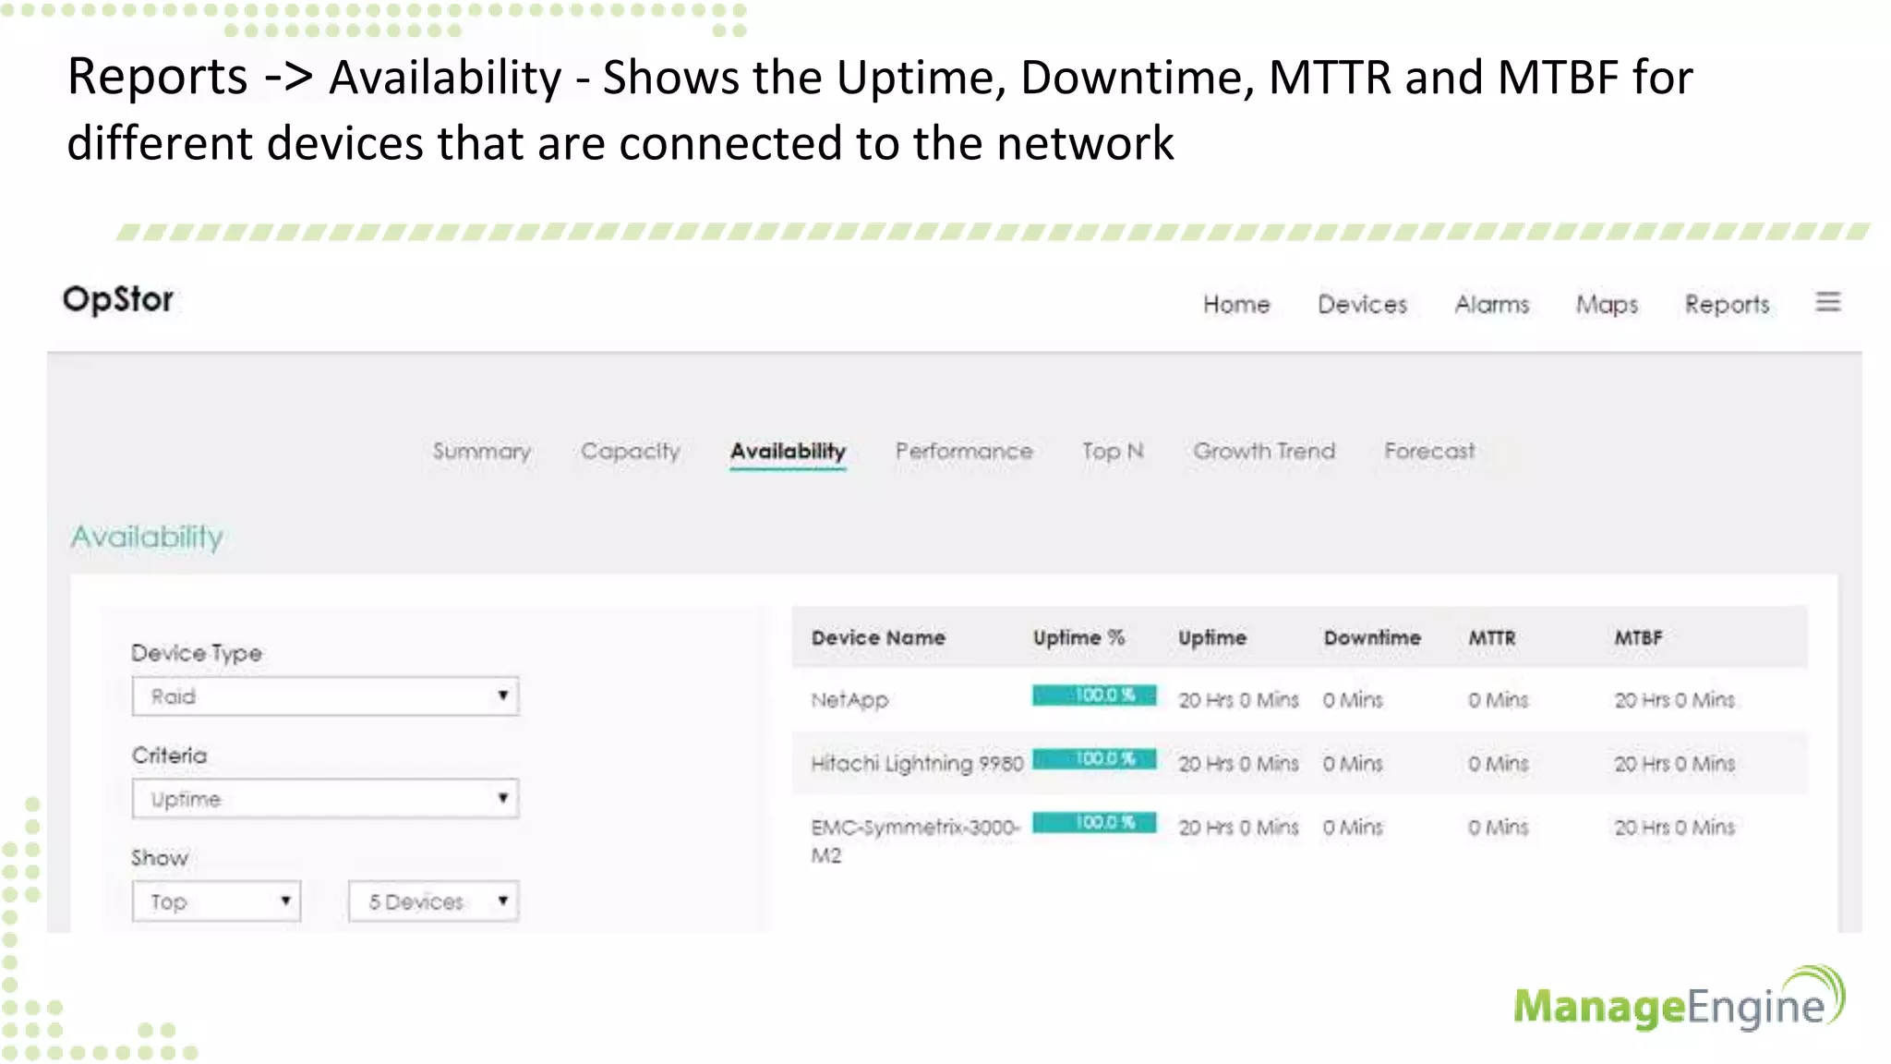This screenshot has width=1891, height=1064.
Task: Switch to the Capacity tab
Action: click(x=631, y=452)
